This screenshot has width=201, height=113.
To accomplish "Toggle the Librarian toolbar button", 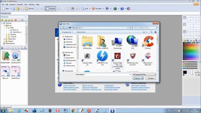I will click(x=51, y=8).
